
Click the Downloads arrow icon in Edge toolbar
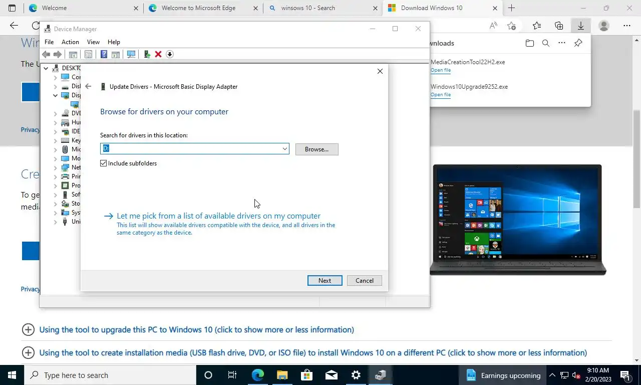point(580,26)
